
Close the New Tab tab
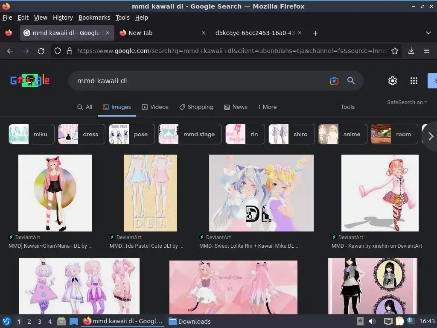[204, 33]
